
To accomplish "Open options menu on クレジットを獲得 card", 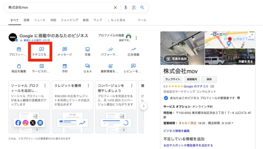I will 88,86.
